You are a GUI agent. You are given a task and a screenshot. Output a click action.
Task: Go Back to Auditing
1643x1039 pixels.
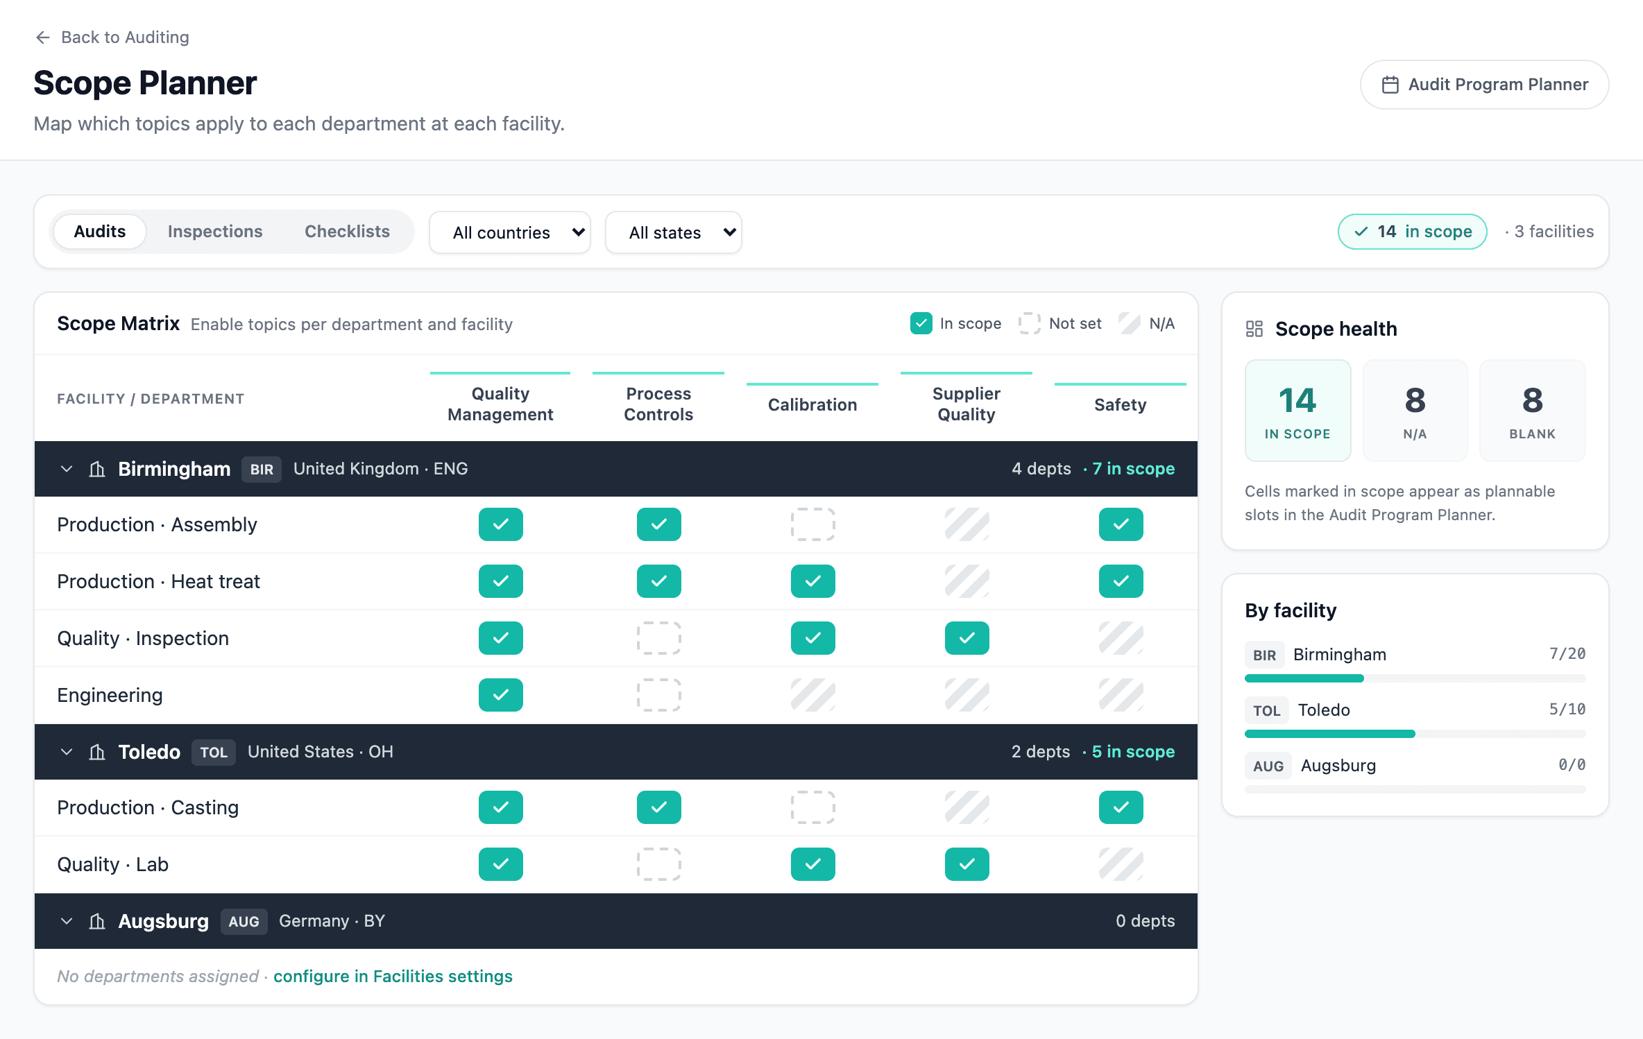pyautogui.click(x=112, y=37)
